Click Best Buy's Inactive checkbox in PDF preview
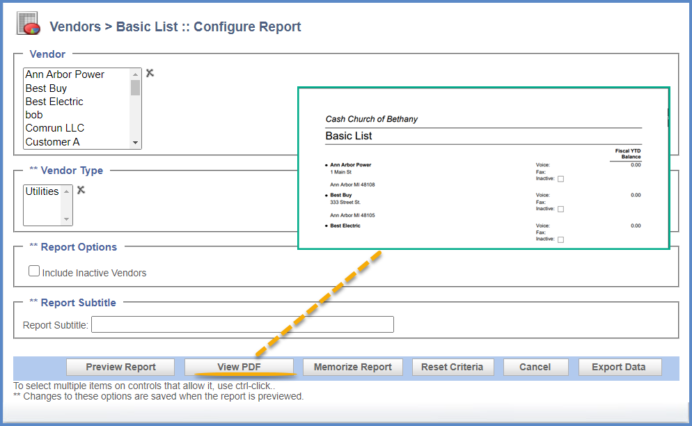Image resolution: width=692 pixels, height=426 pixels. (561, 210)
